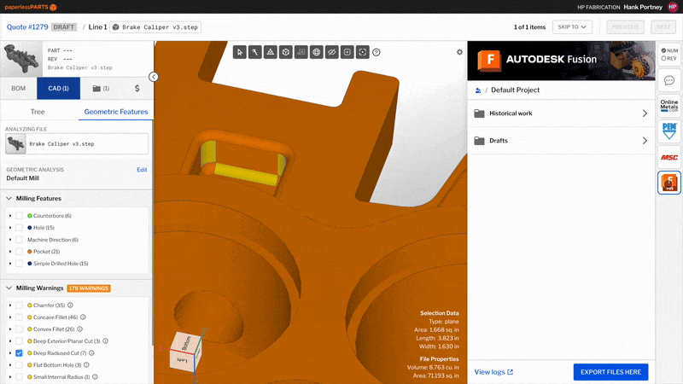Switch to the Tree tab
This screenshot has height=384, width=683.
pos(38,112)
